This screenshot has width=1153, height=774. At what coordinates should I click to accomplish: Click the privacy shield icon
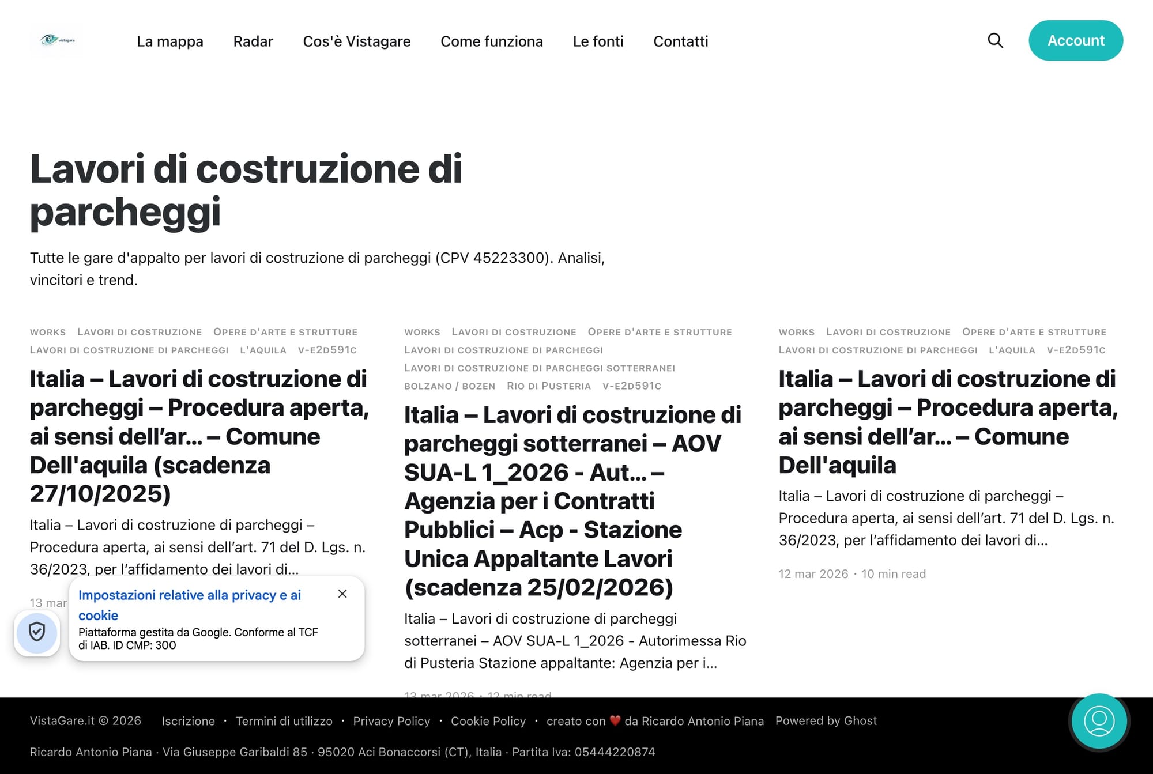tap(37, 632)
